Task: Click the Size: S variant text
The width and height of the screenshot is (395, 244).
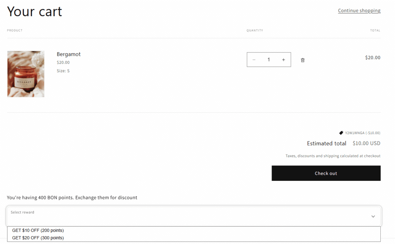Action: (63, 71)
